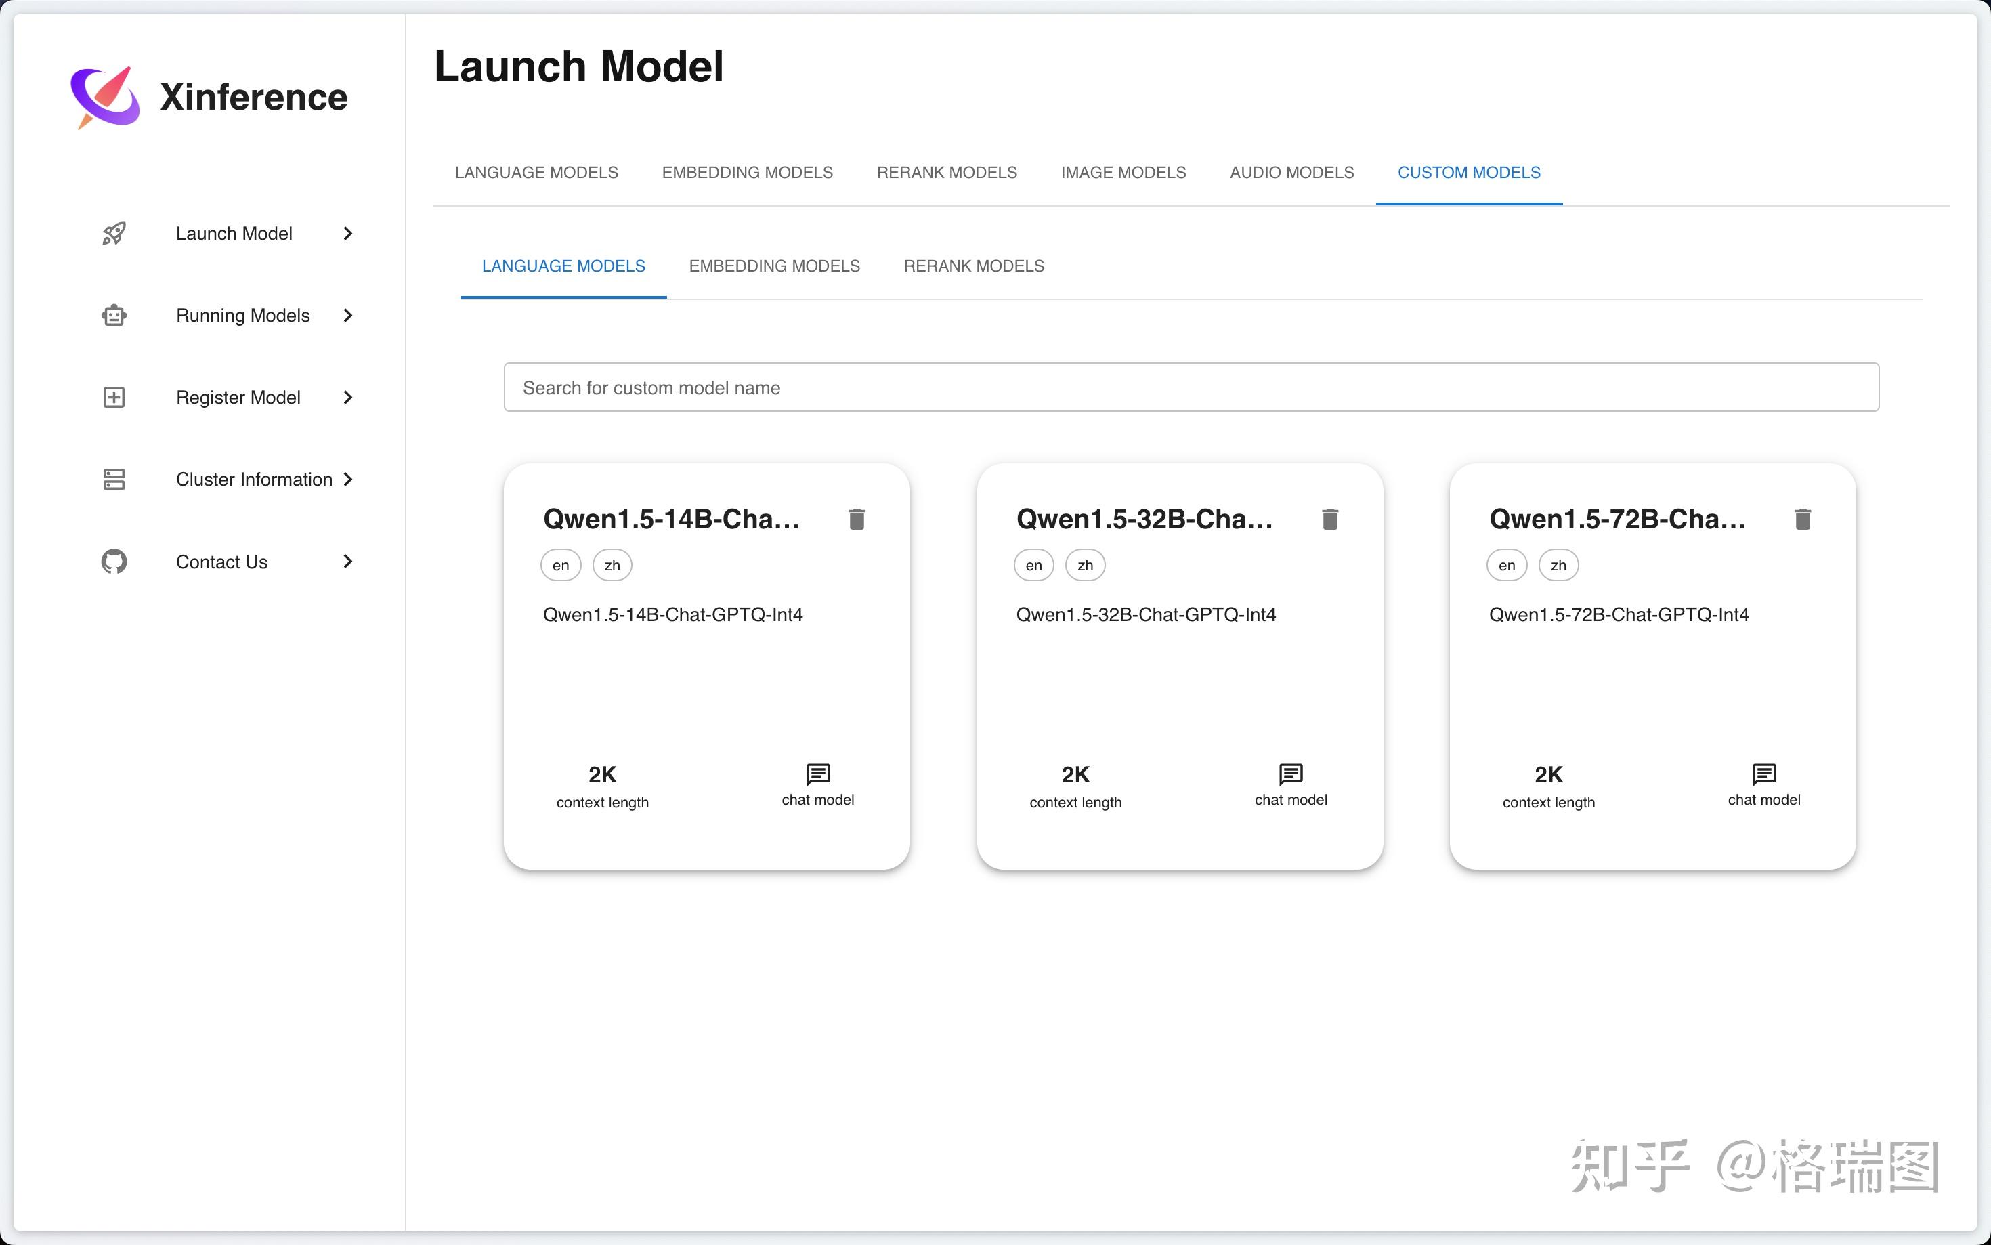Click the server icon for Cluster Information

click(114, 479)
